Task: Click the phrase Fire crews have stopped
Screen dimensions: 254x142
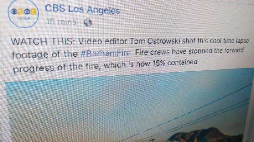Action: pos(173,52)
